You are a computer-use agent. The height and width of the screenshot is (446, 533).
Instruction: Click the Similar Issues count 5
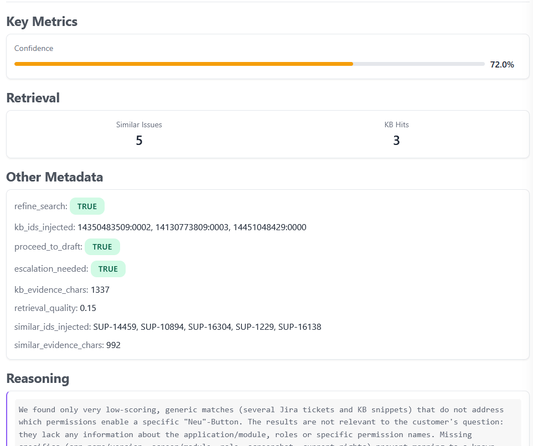139,141
